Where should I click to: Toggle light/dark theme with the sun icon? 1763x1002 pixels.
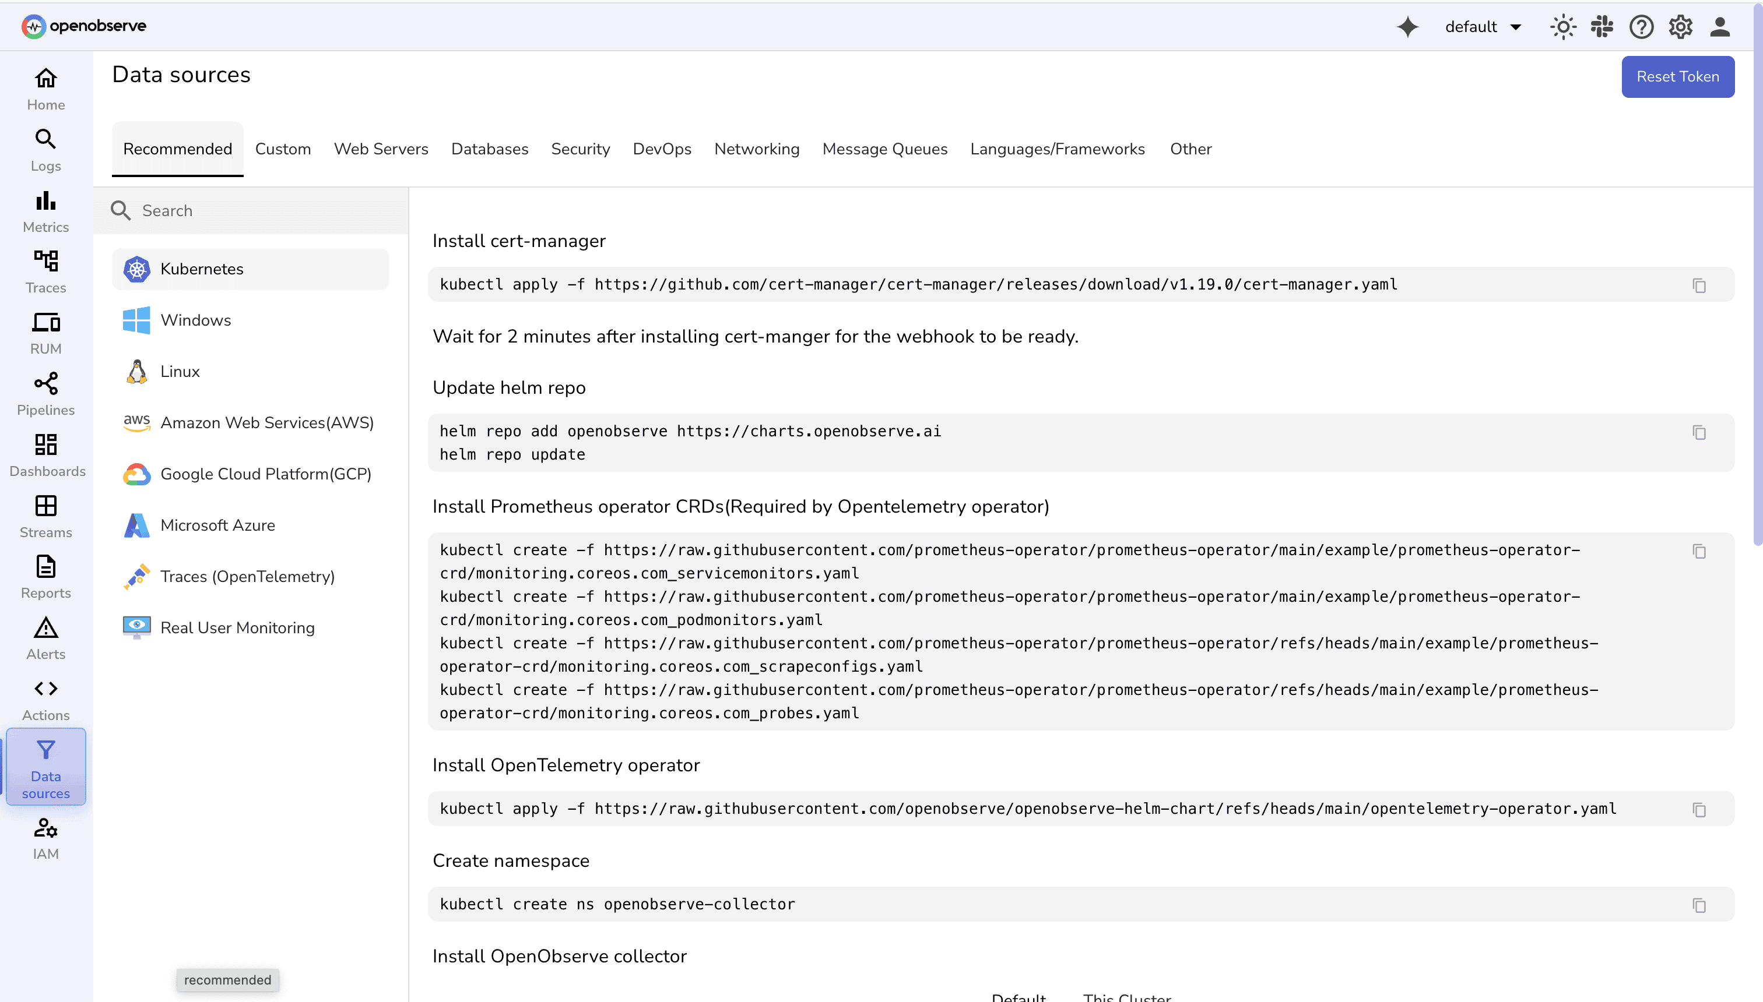pyautogui.click(x=1562, y=26)
